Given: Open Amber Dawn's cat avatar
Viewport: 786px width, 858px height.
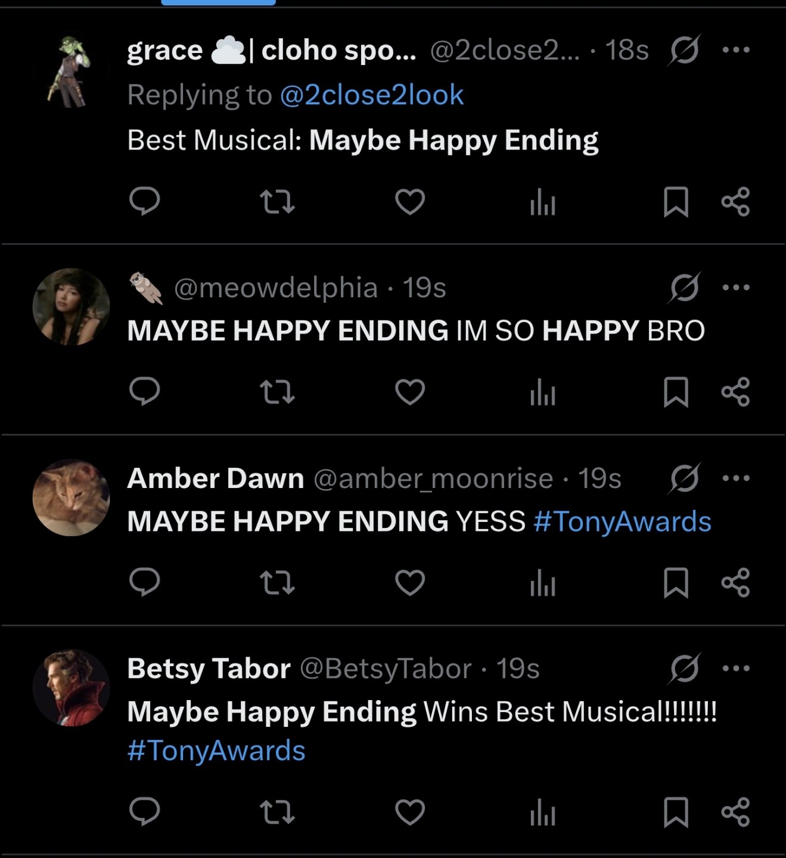Looking at the screenshot, I should pyautogui.click(x=71, y=498).
